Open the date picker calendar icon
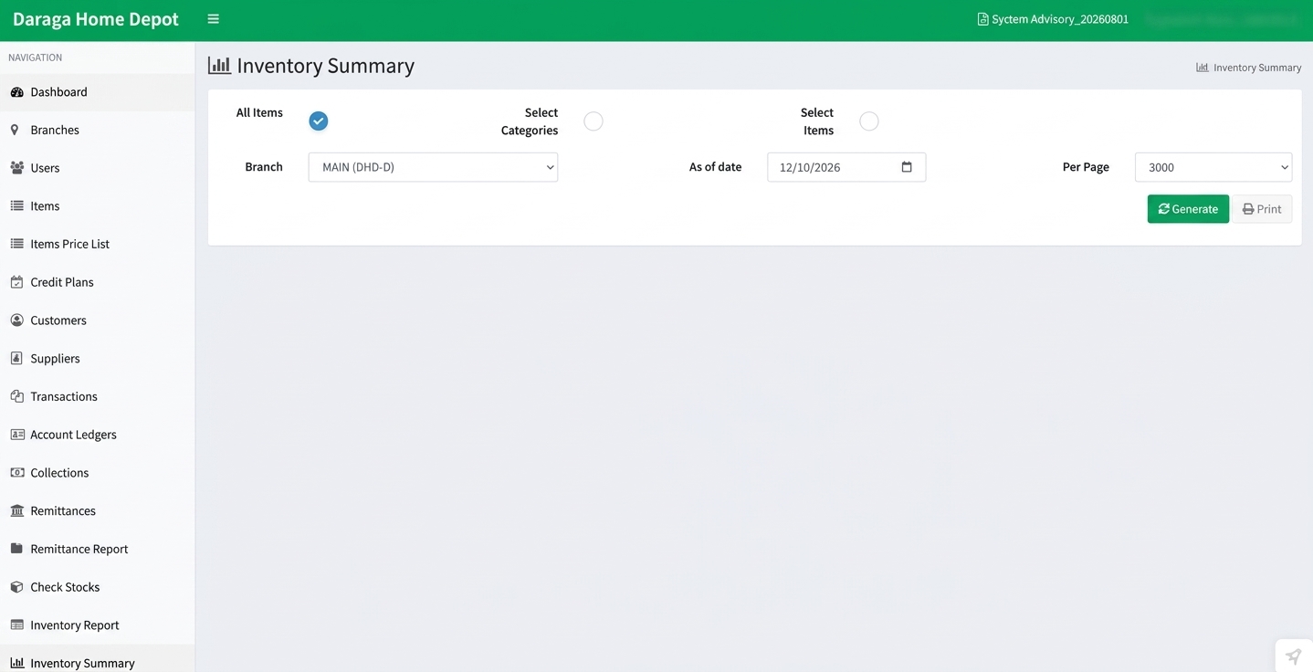 (907, 167)
